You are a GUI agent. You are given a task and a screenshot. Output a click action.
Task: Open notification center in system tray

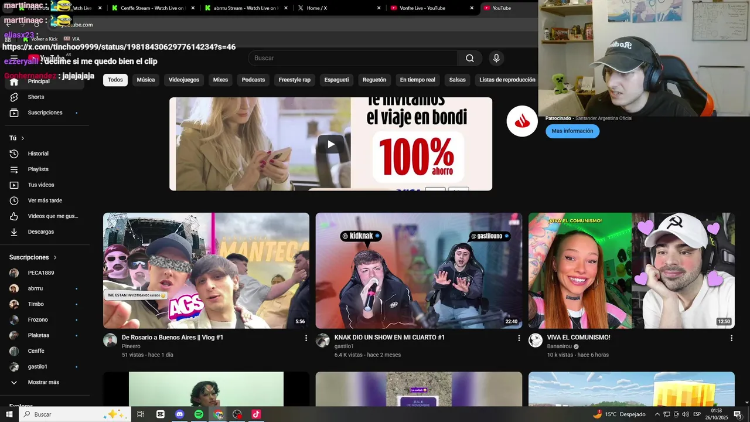738,414
